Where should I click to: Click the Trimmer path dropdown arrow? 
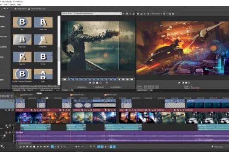coord(120,14)
